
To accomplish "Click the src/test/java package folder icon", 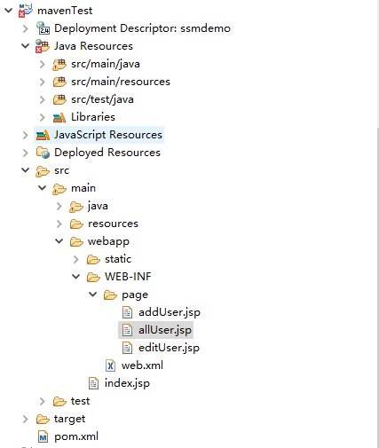I will 59,99.
